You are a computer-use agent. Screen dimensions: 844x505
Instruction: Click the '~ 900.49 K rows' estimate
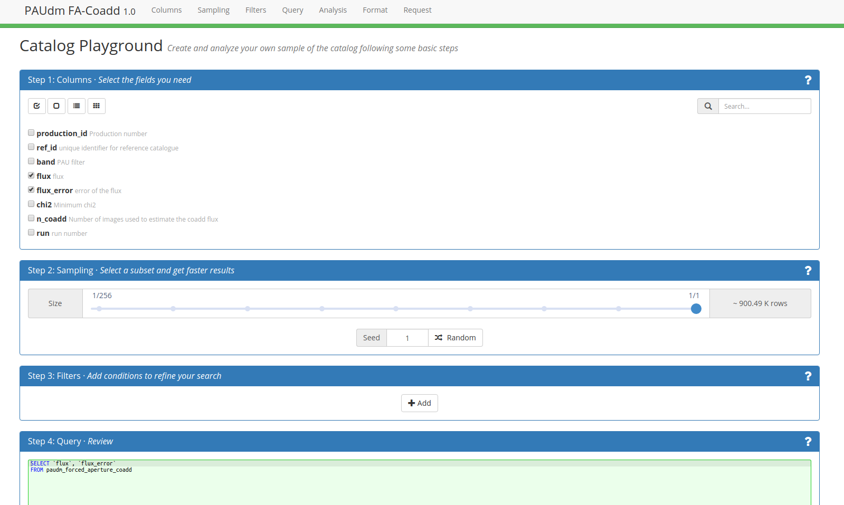click(x=760, y=303)
